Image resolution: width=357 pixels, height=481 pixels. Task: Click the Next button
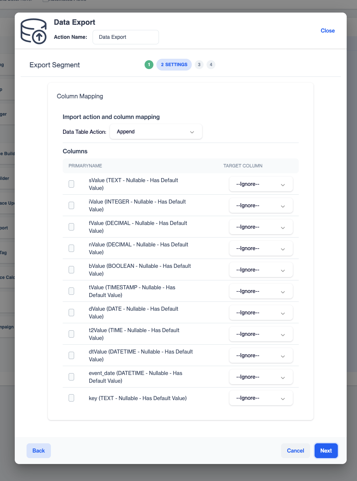[326, 451]
